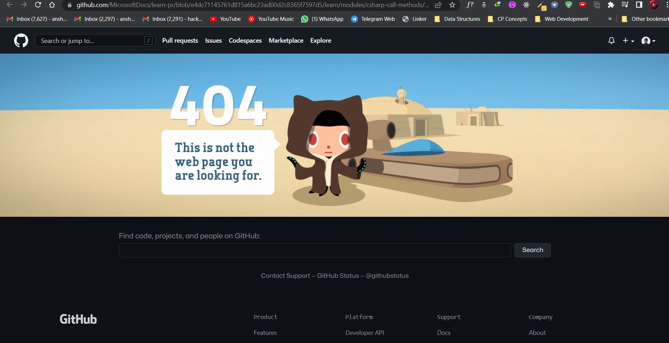Click the color picker eyedropper extension icon
This screenshot has height=343, width=669.
(x=541, y=6)
